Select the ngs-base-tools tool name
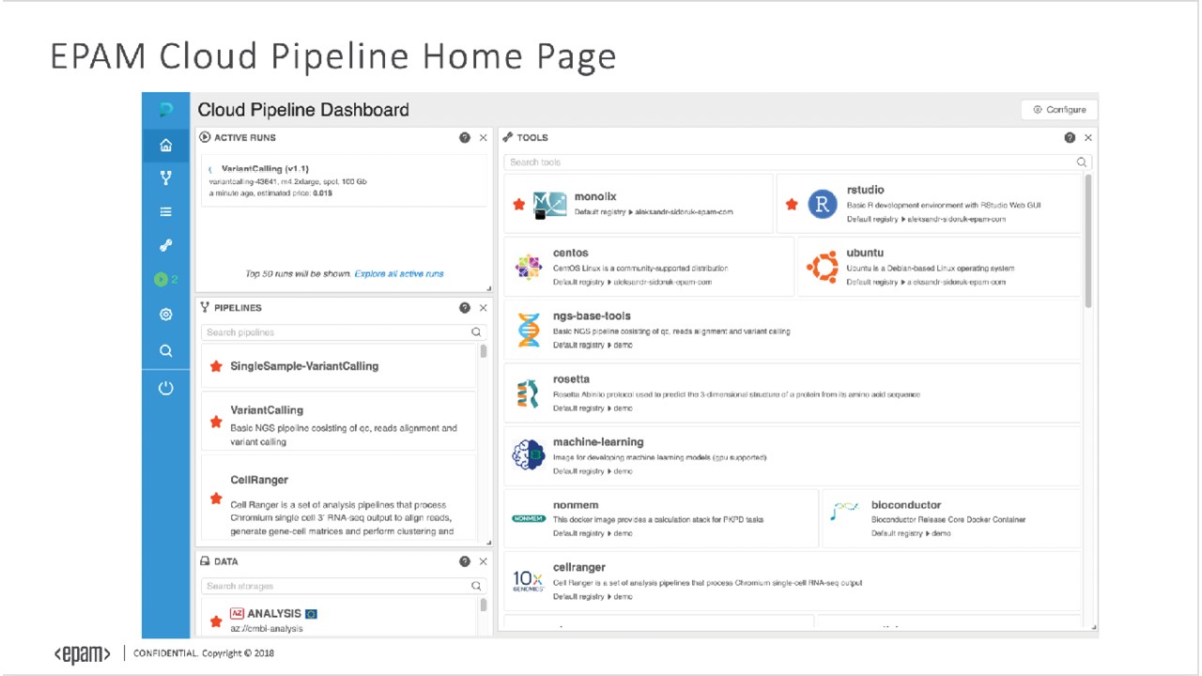The width and height of the screenshot is (1202, 676). pos(592,316)
